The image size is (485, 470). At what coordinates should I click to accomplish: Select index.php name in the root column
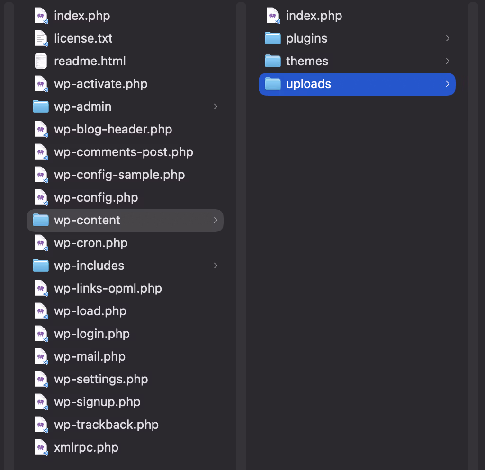(x=82, y=16)
